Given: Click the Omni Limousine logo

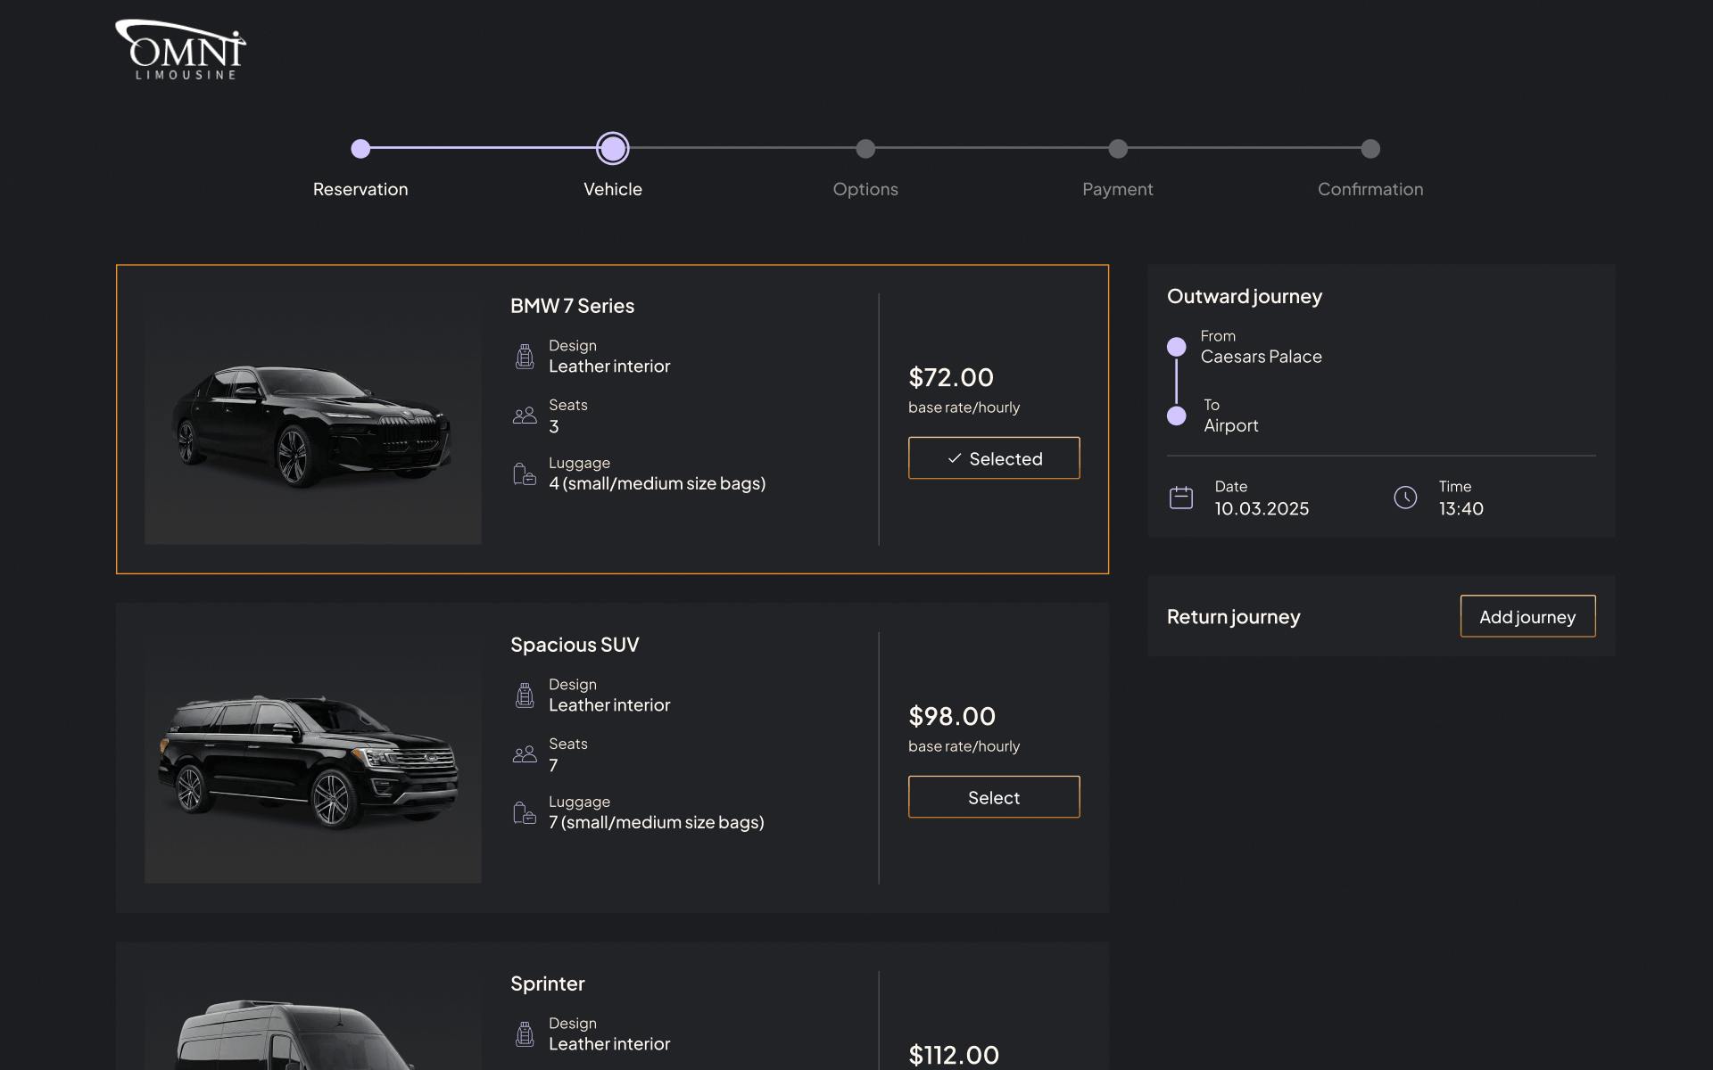Looking at the screenshot, I should click(180, 51).
